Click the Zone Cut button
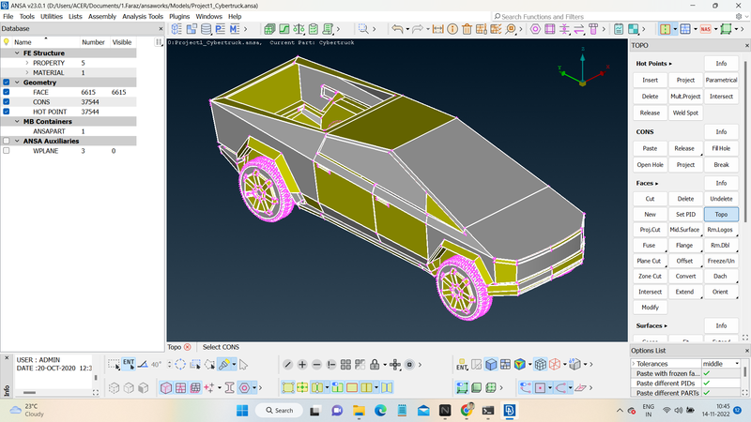 click(x=650, y=276)
